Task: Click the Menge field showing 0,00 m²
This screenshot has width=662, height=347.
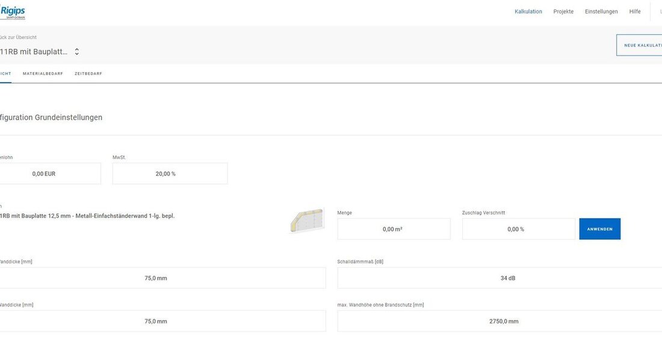Action: tap(394, 229)
